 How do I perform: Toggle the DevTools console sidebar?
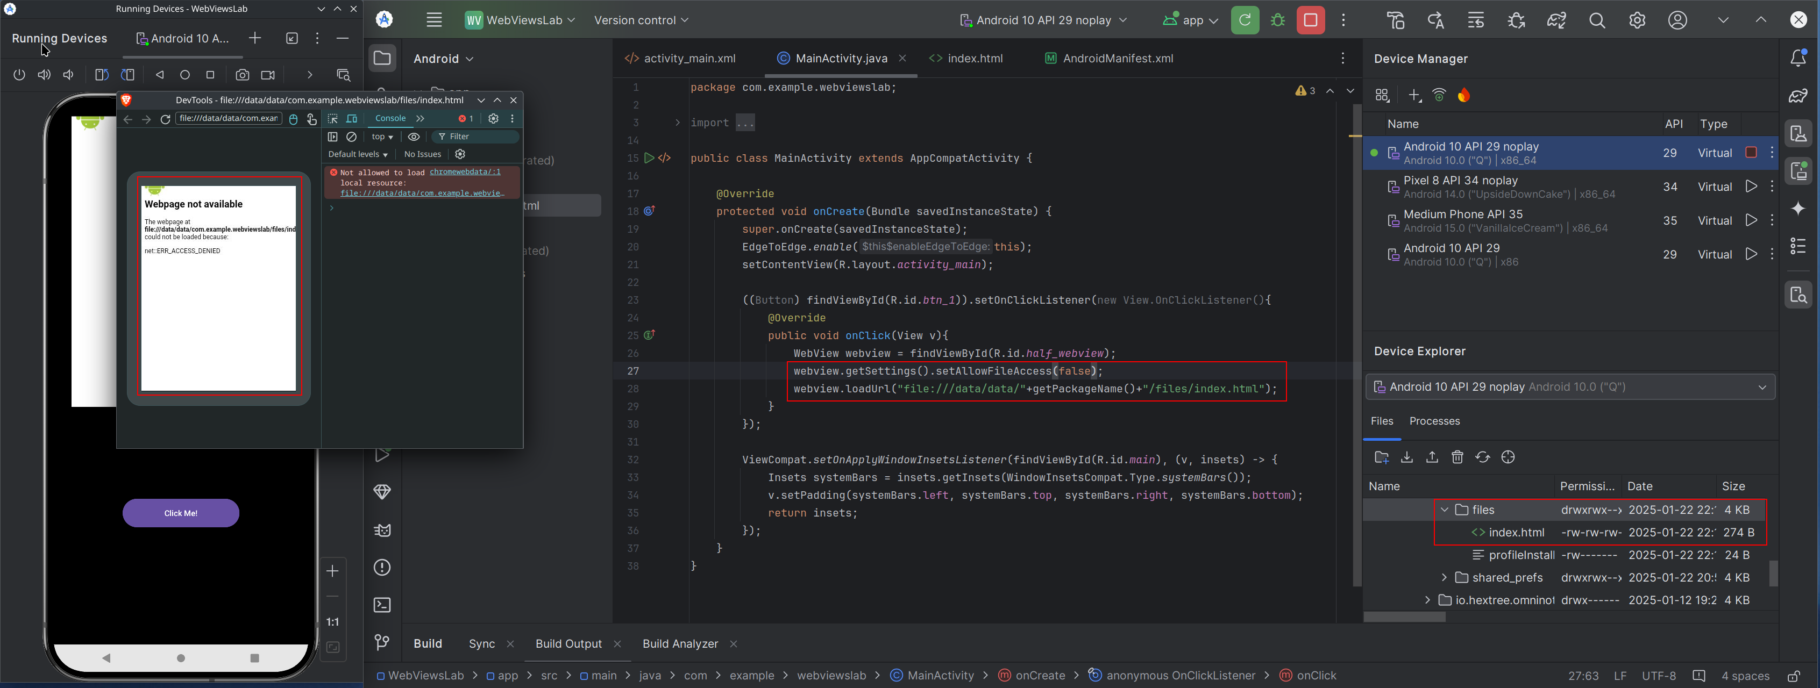coord(333,137)
